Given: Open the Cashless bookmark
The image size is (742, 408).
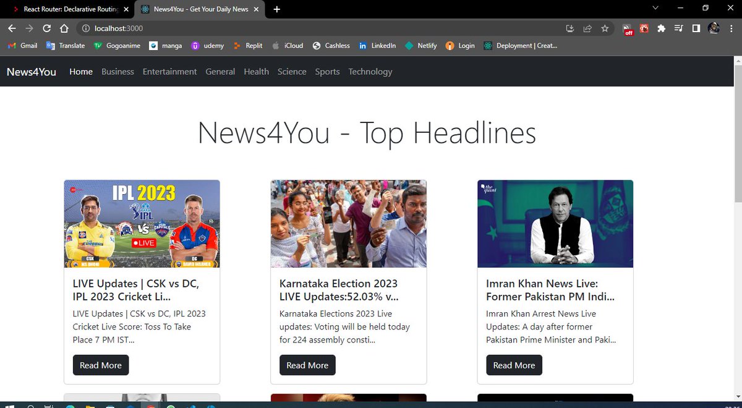Looking at the screenshot, I should pos(331,46).
